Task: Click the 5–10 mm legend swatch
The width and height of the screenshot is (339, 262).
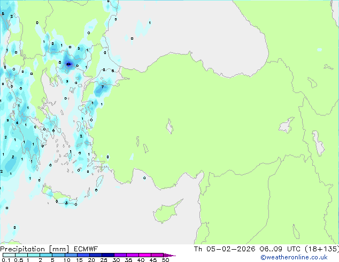Action: [x=58, y=255]
